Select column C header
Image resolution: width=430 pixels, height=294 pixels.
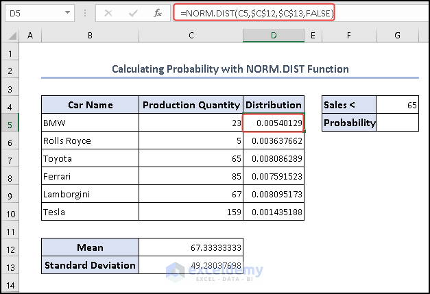pyautogui.click(x=191, y=36)
